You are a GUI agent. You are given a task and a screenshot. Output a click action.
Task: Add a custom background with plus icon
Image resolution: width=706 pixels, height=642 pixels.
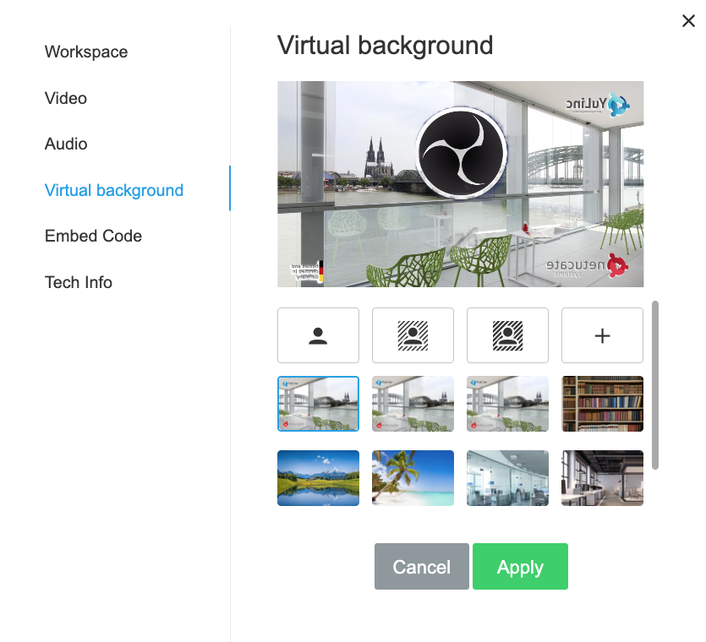click(603, 335)
